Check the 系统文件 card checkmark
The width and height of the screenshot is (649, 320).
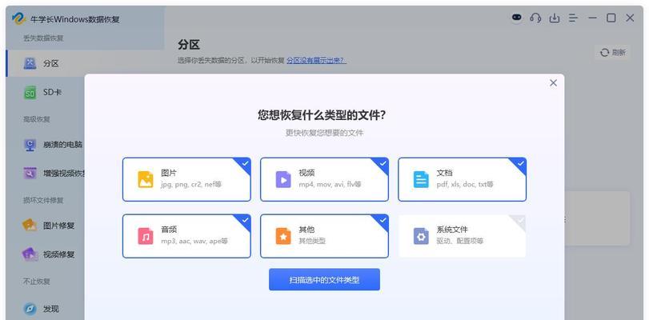click(520, 220)
